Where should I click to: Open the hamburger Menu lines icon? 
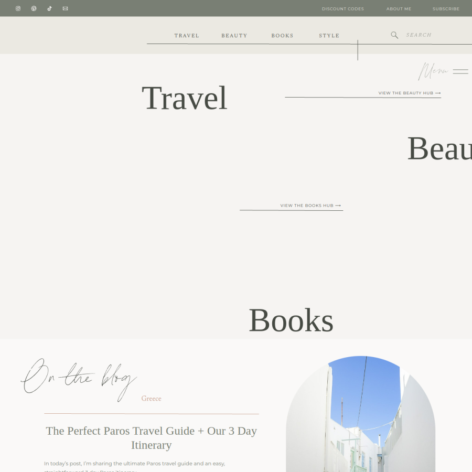[x=460, y=71]
